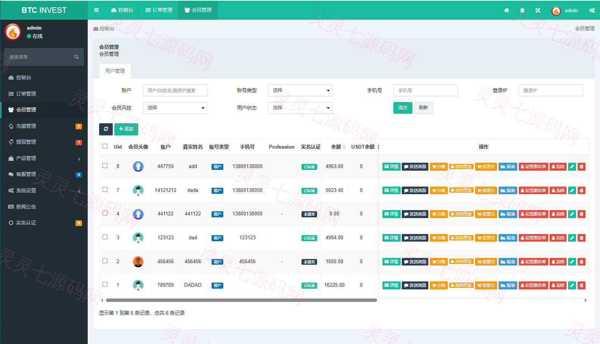The height and width of the screenshot is (344, 600).
Task: Click the red delete icon for Uid 1
Action: click(581, 285)
